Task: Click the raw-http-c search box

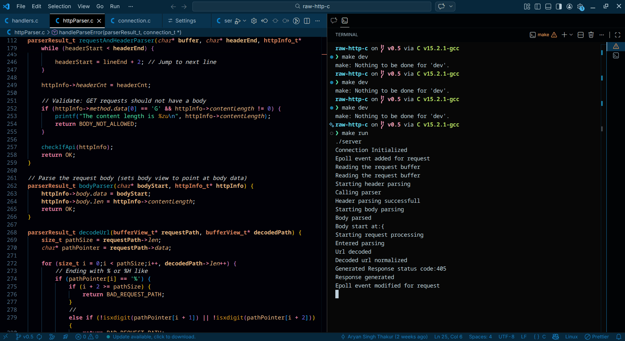Action: point(312,7)
